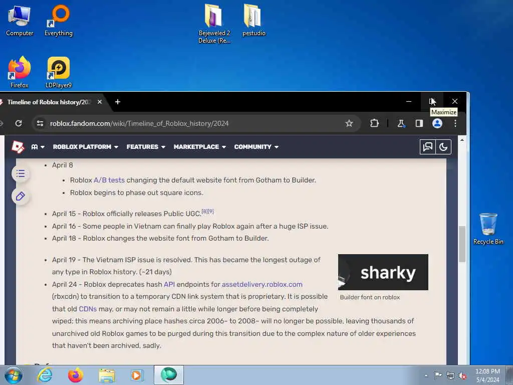Expand the FEATURES menu
The height and width of the screenshot is (385, 513).
[x=146, y=147]
